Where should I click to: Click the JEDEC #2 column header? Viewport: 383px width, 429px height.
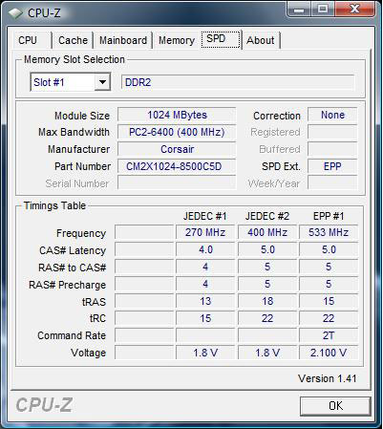coord(267,216)
